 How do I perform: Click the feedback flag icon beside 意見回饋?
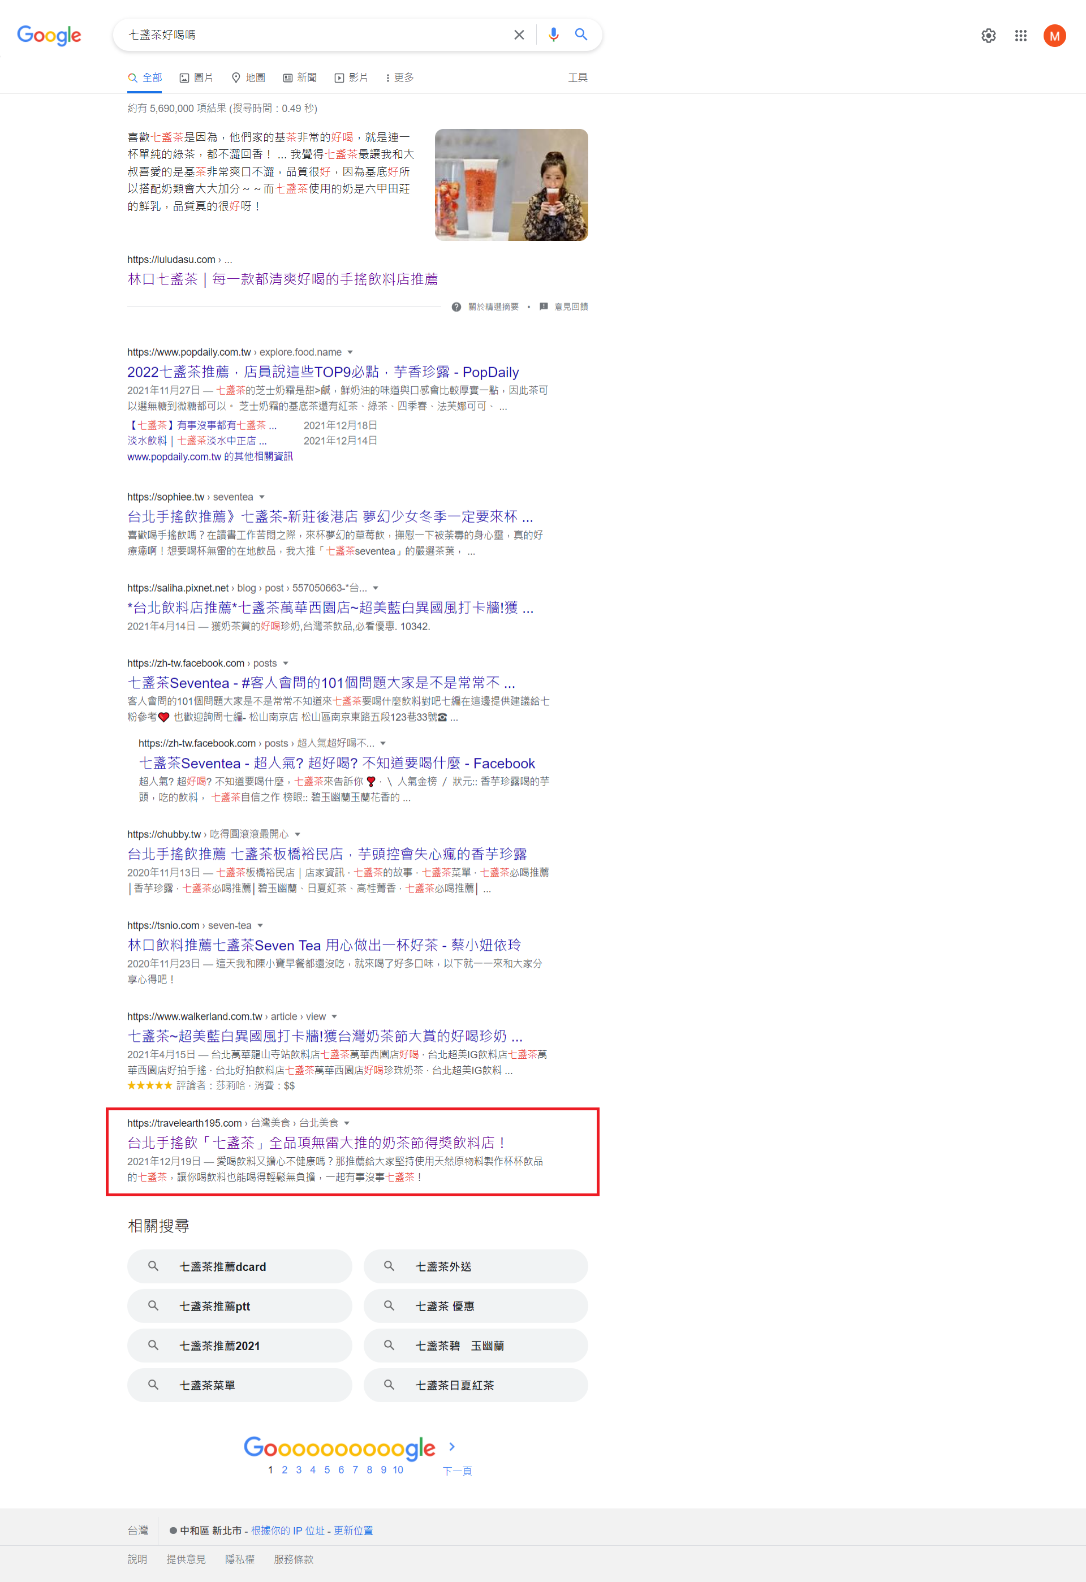[544, 307]
